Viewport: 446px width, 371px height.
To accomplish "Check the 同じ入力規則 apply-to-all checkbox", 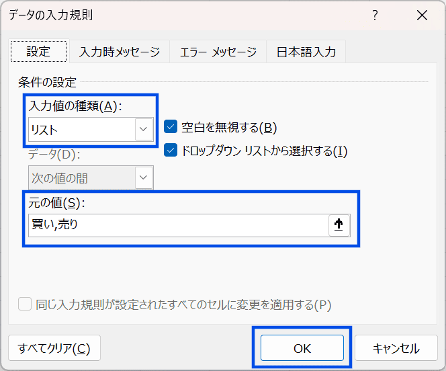I will pyautogui.click(x=25, y=304).
